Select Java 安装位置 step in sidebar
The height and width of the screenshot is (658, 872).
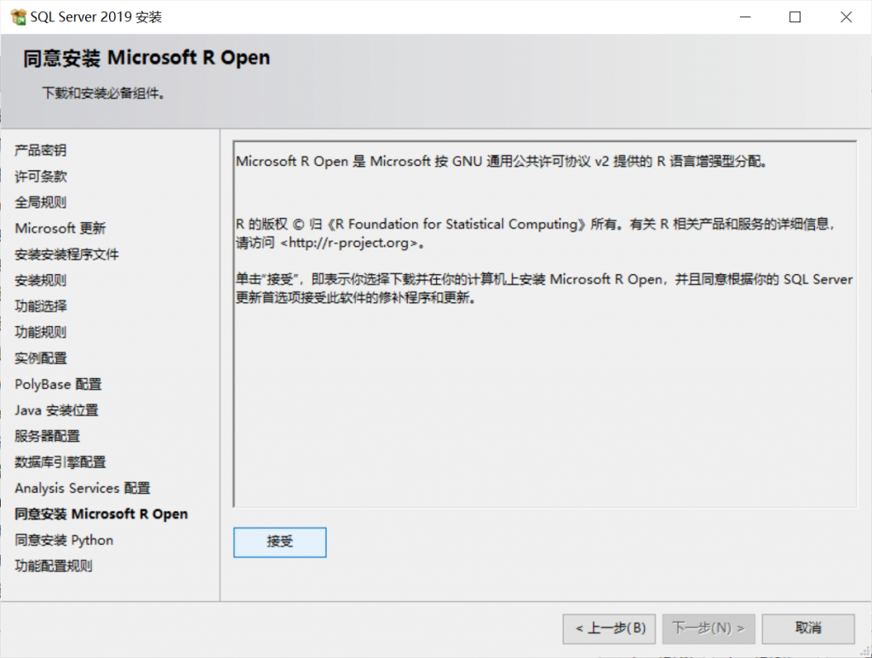click(56, 410)
